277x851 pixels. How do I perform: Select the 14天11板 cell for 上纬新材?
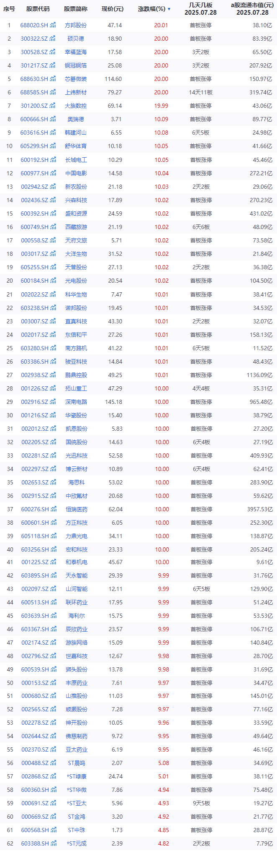pos(201,92)
